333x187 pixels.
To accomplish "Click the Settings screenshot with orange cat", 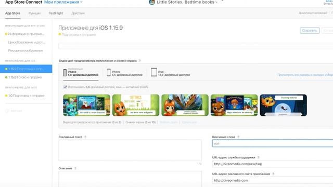I will pyautogui.click(x=136, y=105).
